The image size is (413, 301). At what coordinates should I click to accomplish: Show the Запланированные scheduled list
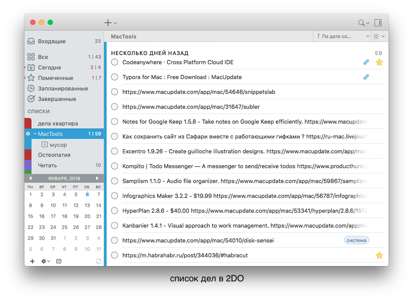point(64,89)
